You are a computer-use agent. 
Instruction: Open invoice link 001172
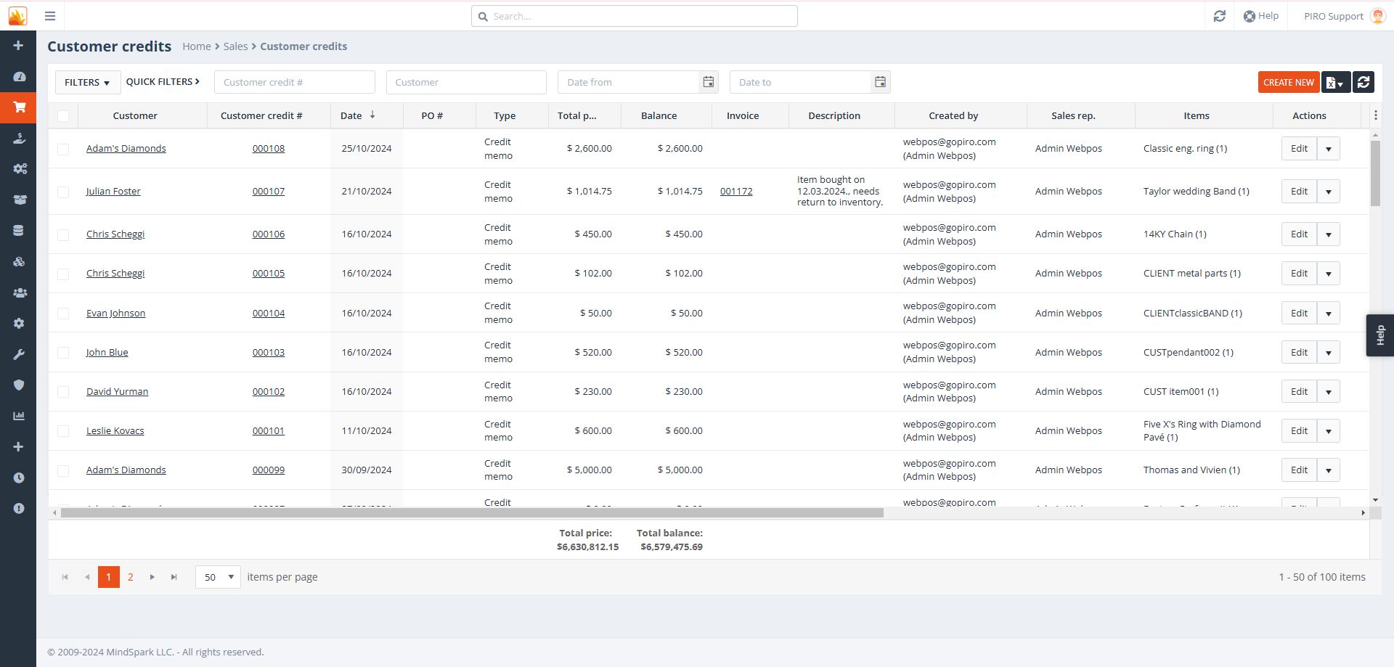tap(736, 192)
